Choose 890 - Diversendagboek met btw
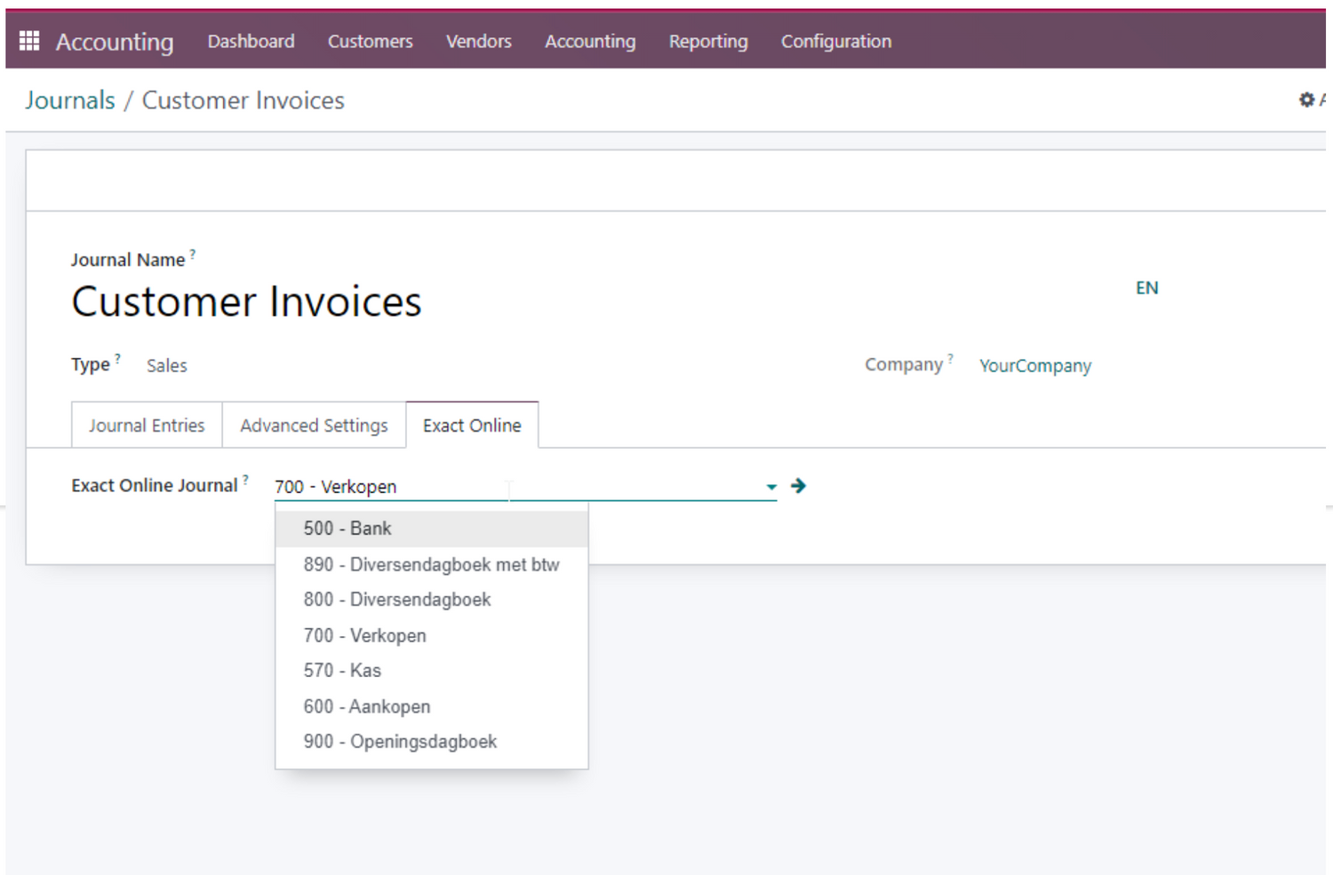Viewport: 1333px width, 875px height. coord(431,565)
